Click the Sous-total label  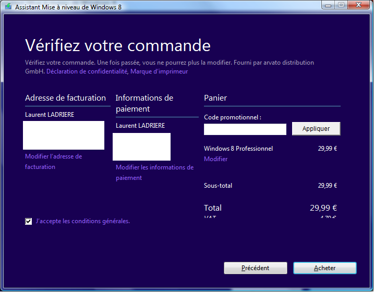coord(218,186)
